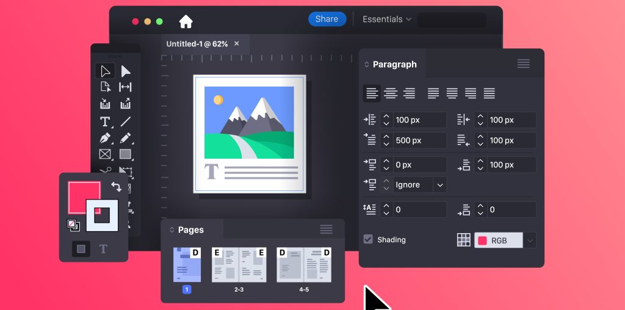Select the Pages panel tab
625x310 pixels.
pos(190,230)
